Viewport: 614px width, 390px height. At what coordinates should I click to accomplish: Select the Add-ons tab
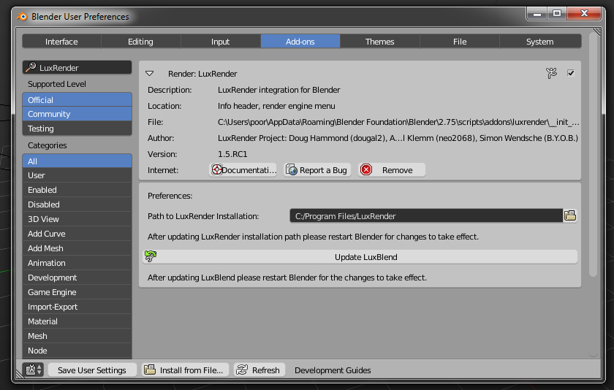coord(300,42)
